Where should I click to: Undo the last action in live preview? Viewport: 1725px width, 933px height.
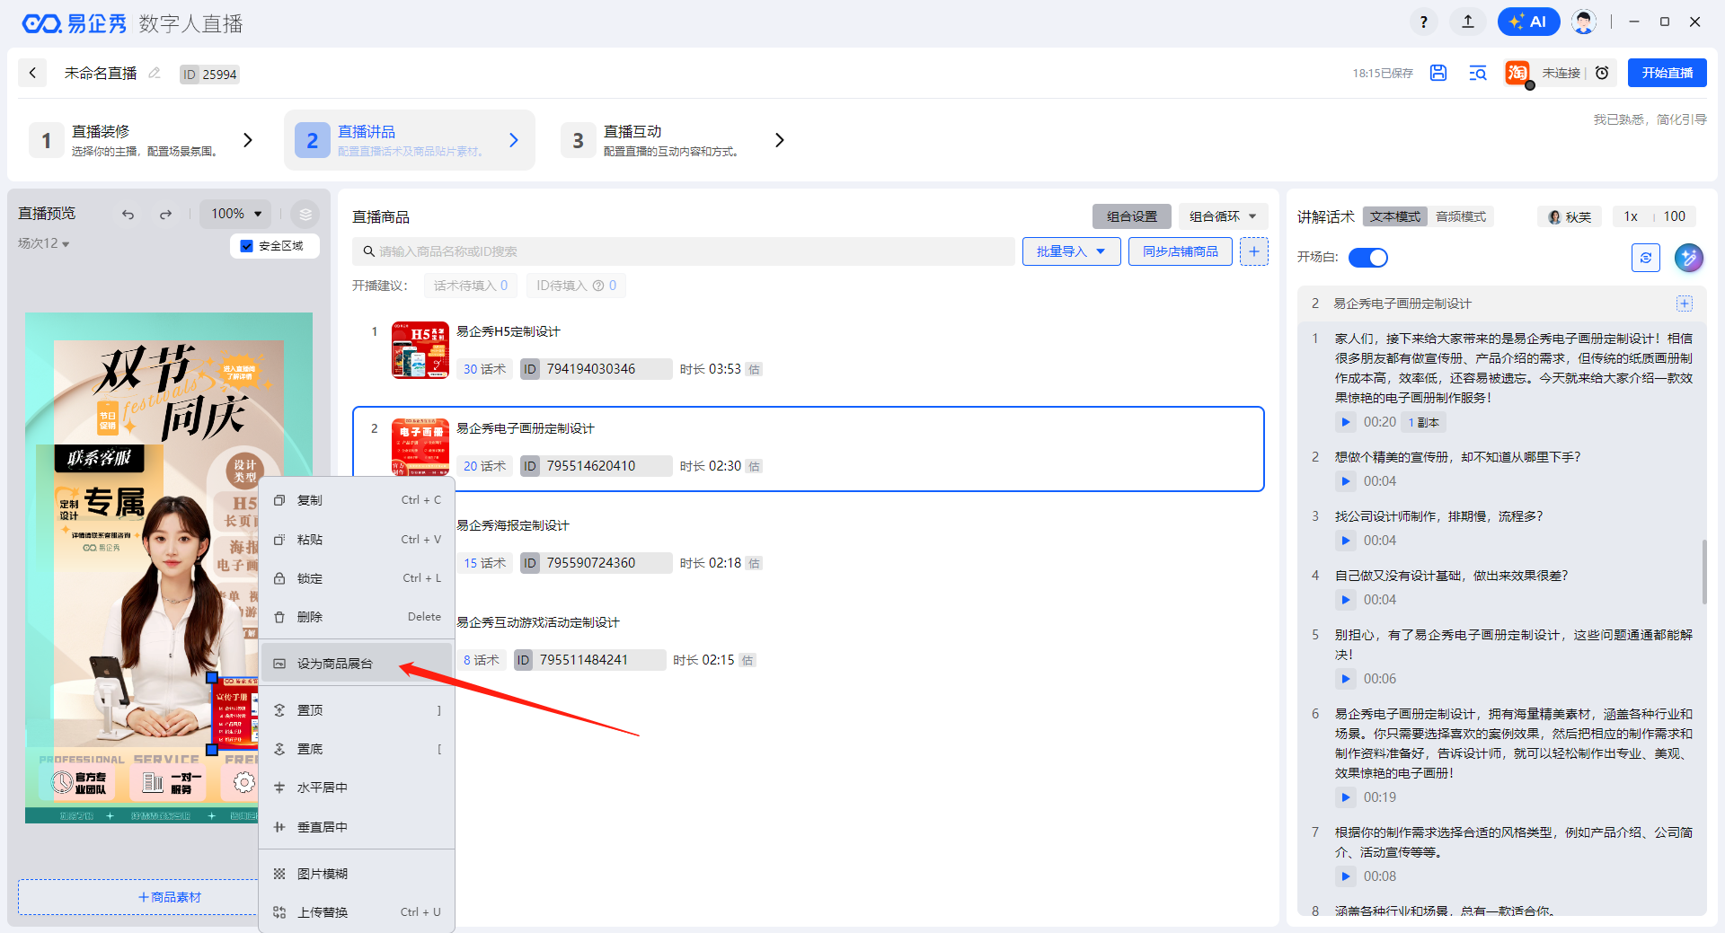click(x=128, y=215)
